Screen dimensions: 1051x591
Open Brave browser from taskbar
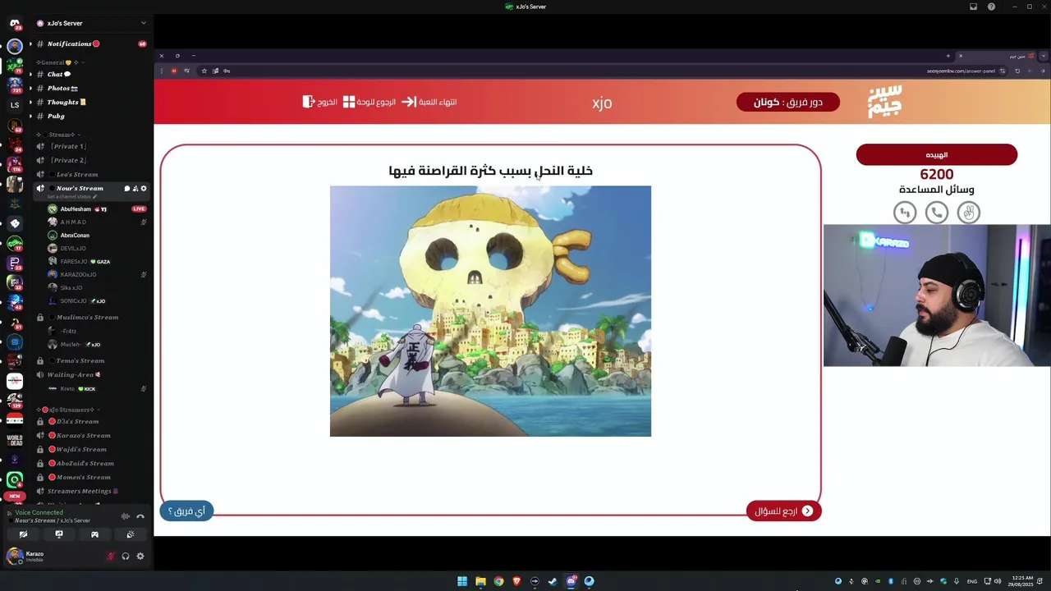(516, 581)
